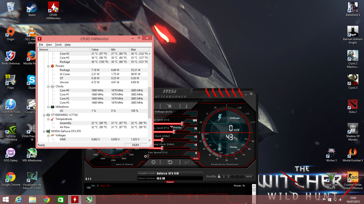The image size is (364, 204).
Task: Collapse the ST1000VM002-1CT162 drive node
Action: point(44,115)
